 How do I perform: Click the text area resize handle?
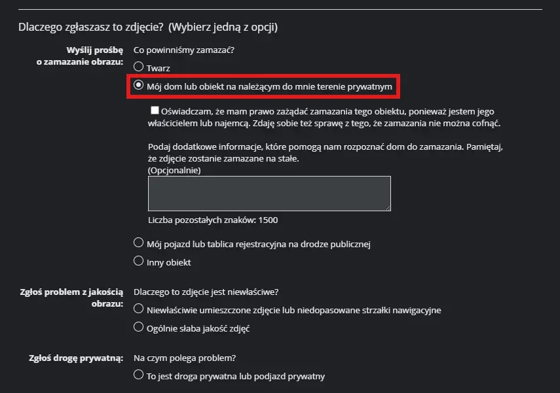tap(387, 207)
